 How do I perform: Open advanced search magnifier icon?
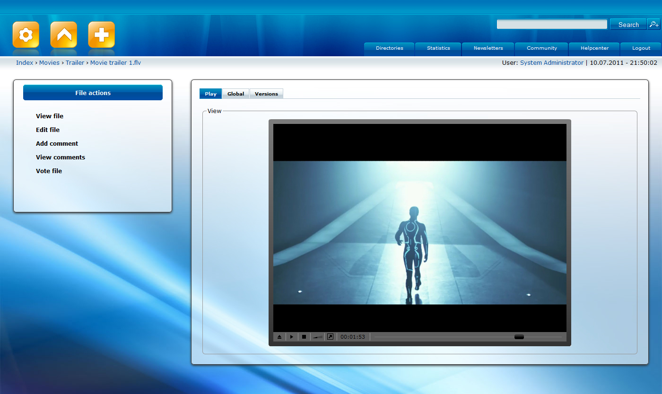click(654, 25)
